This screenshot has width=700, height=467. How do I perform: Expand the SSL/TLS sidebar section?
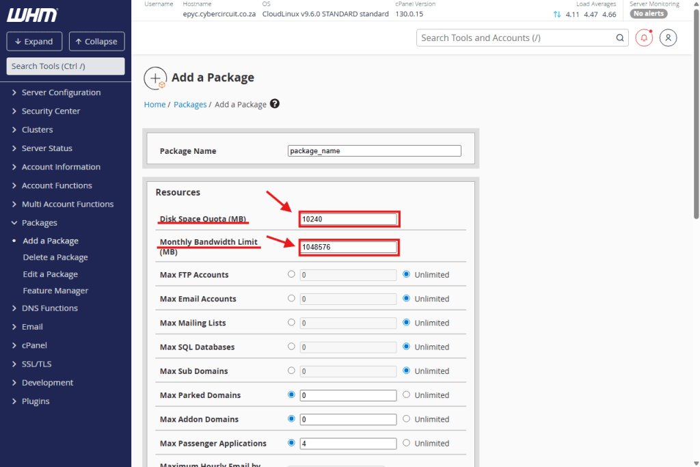(x=36, y=364)
